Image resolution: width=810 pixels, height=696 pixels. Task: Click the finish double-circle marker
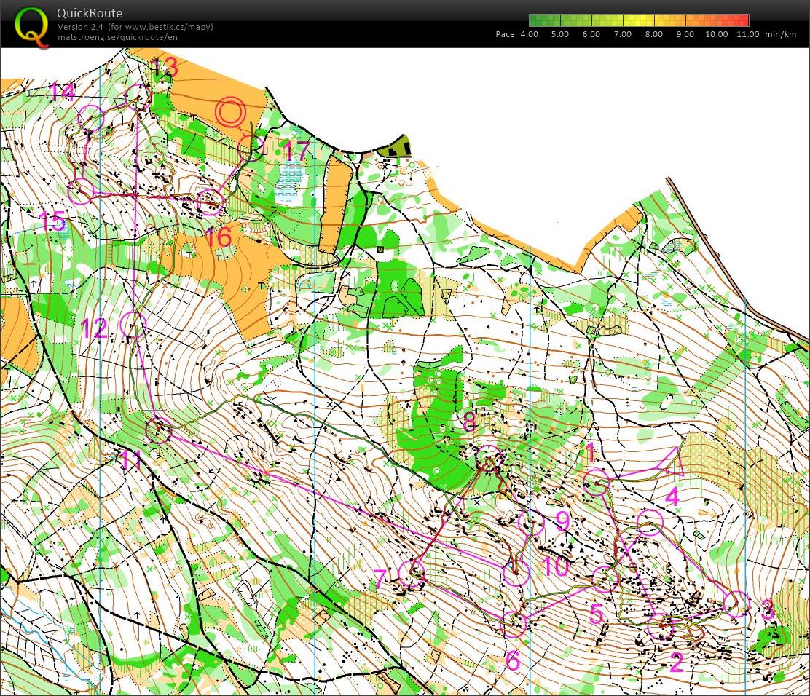coord(230,112)
